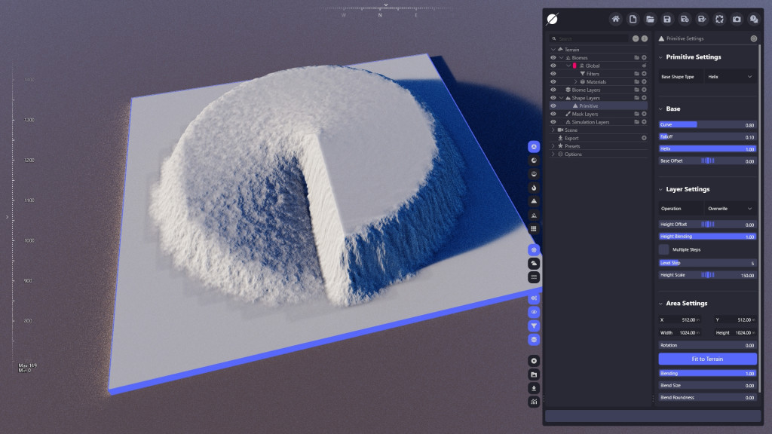The width and height of the screenshot is (772, 434).
Task: Click the tree Search input field
Action: tap(590, 38)
